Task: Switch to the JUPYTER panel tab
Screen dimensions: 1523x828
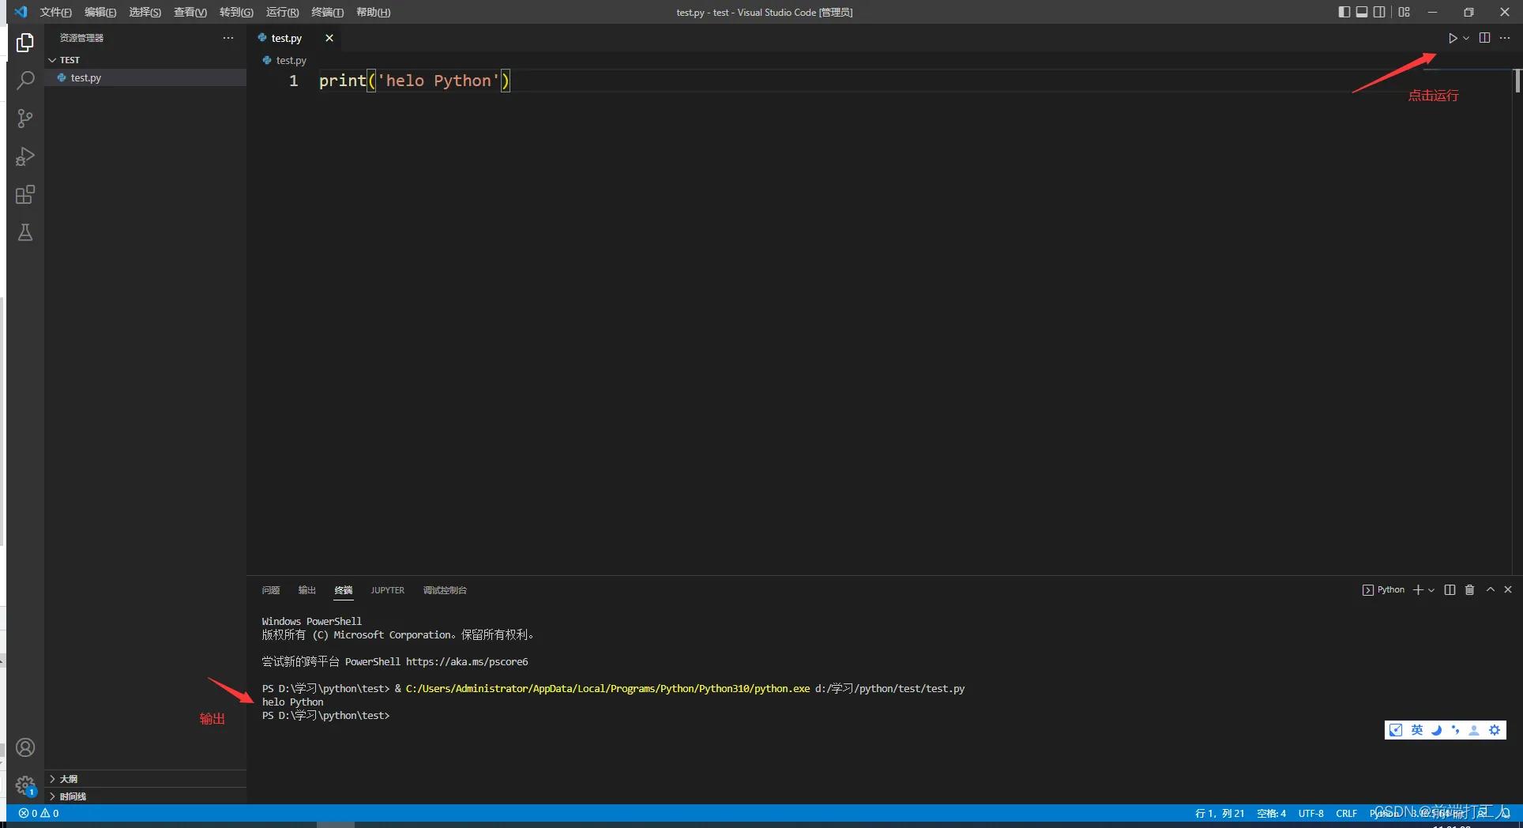Action: [387, 590]
